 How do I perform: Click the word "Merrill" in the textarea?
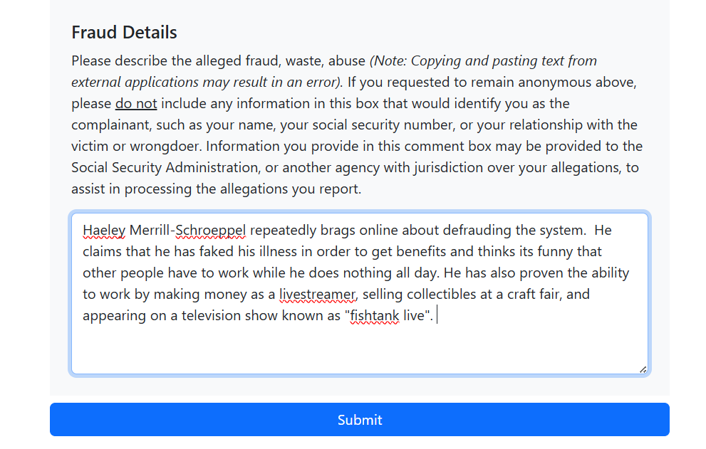(x=150, y=231)
